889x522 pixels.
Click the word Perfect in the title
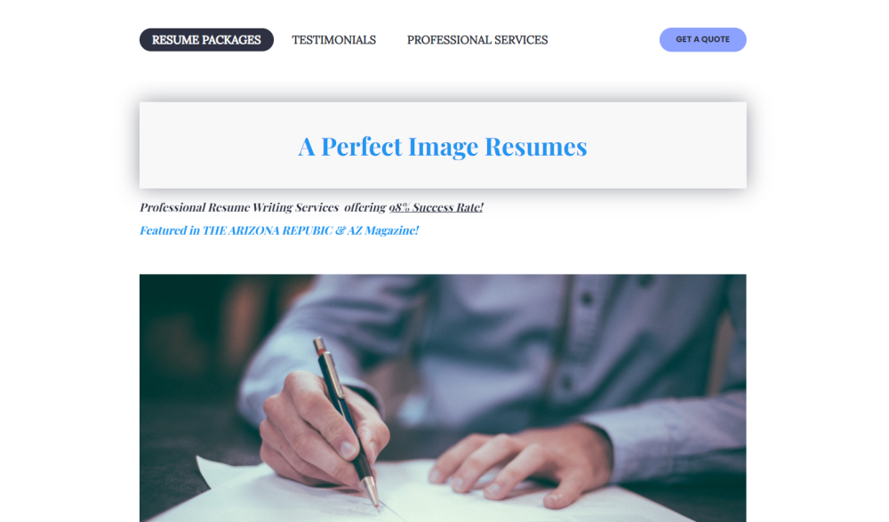click(362, 147)
